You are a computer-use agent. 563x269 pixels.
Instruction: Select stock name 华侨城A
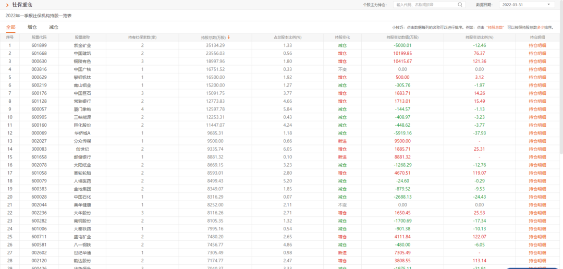pos(82,133)
